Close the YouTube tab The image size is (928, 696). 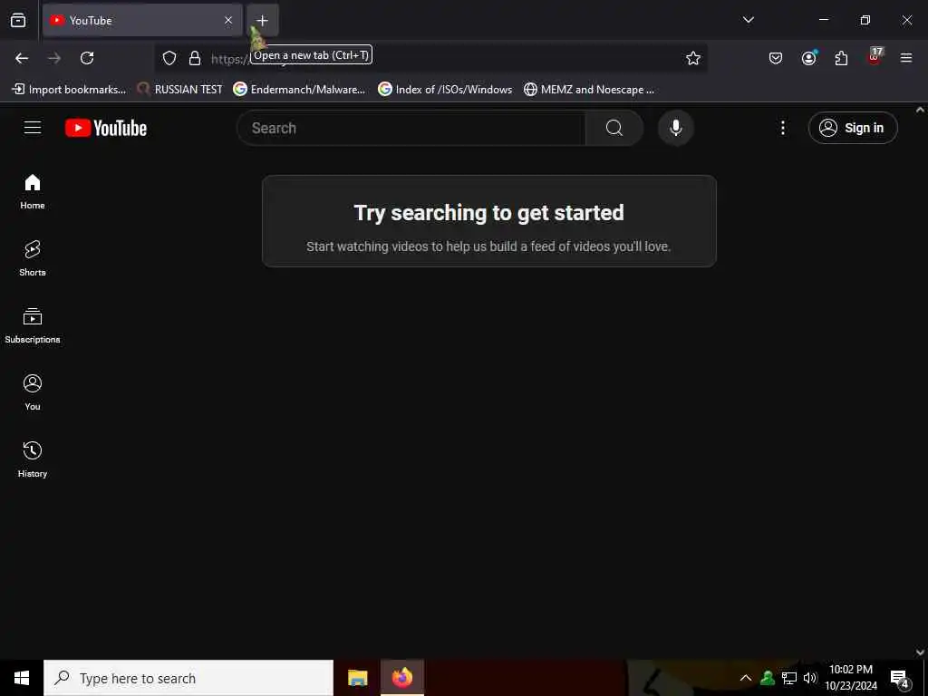coord(228,20)
